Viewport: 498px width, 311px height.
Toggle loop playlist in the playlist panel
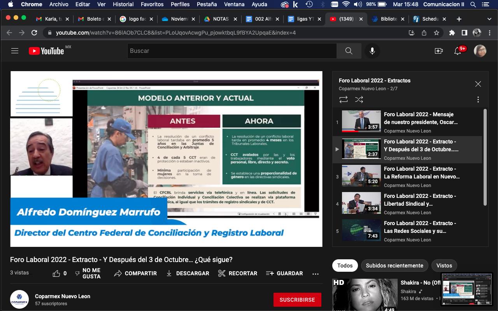344,100
